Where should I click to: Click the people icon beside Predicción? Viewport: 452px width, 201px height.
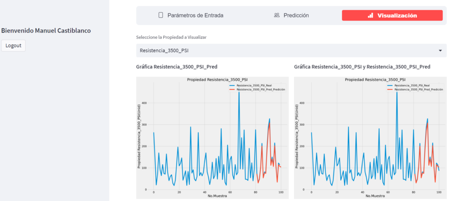[x=277, y=15]
